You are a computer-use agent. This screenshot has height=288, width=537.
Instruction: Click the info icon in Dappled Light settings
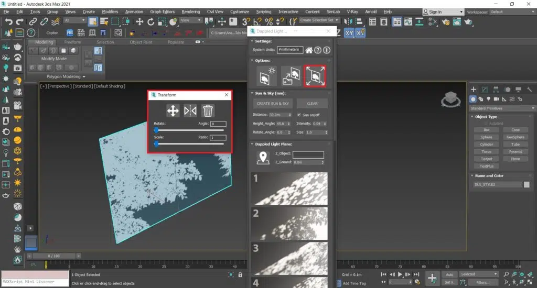click(x=327, y=50)
